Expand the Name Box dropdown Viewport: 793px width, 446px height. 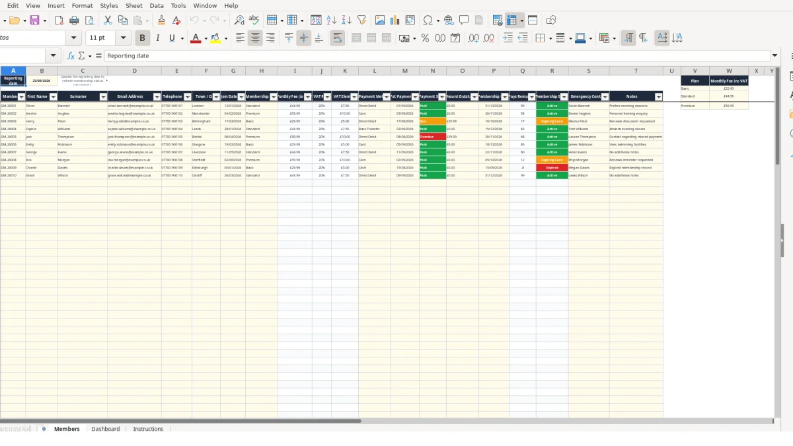(x=54, y=56)
